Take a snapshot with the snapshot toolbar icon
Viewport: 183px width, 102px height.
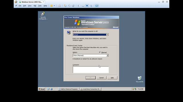(65, 6)
